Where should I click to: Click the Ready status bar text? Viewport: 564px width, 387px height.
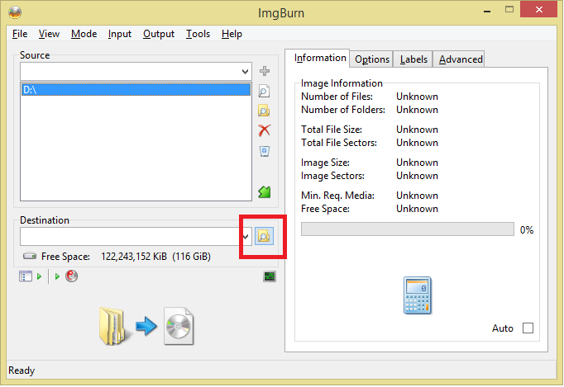pyautogui.click(x=22, y=370)
